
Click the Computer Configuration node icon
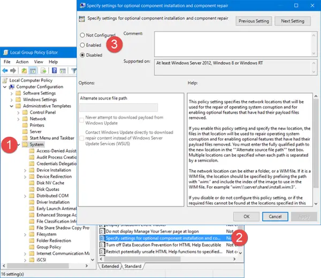(x=12, y=87)
